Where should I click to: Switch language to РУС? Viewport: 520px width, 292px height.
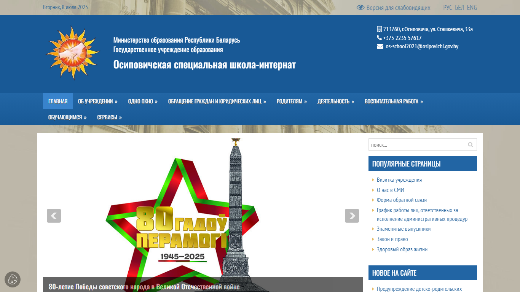click(448, 8)
